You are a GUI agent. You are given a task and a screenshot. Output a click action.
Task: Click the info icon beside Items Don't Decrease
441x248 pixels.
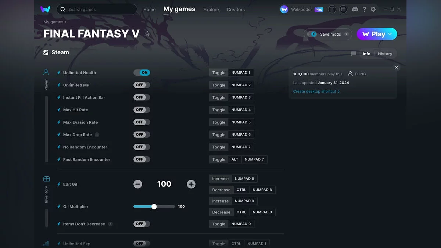(x=110, y=224)
